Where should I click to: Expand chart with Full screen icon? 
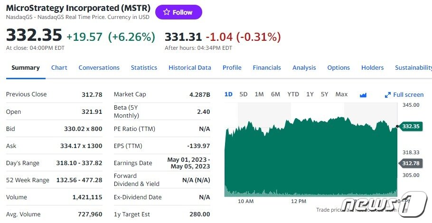click(x=404, y=95)
